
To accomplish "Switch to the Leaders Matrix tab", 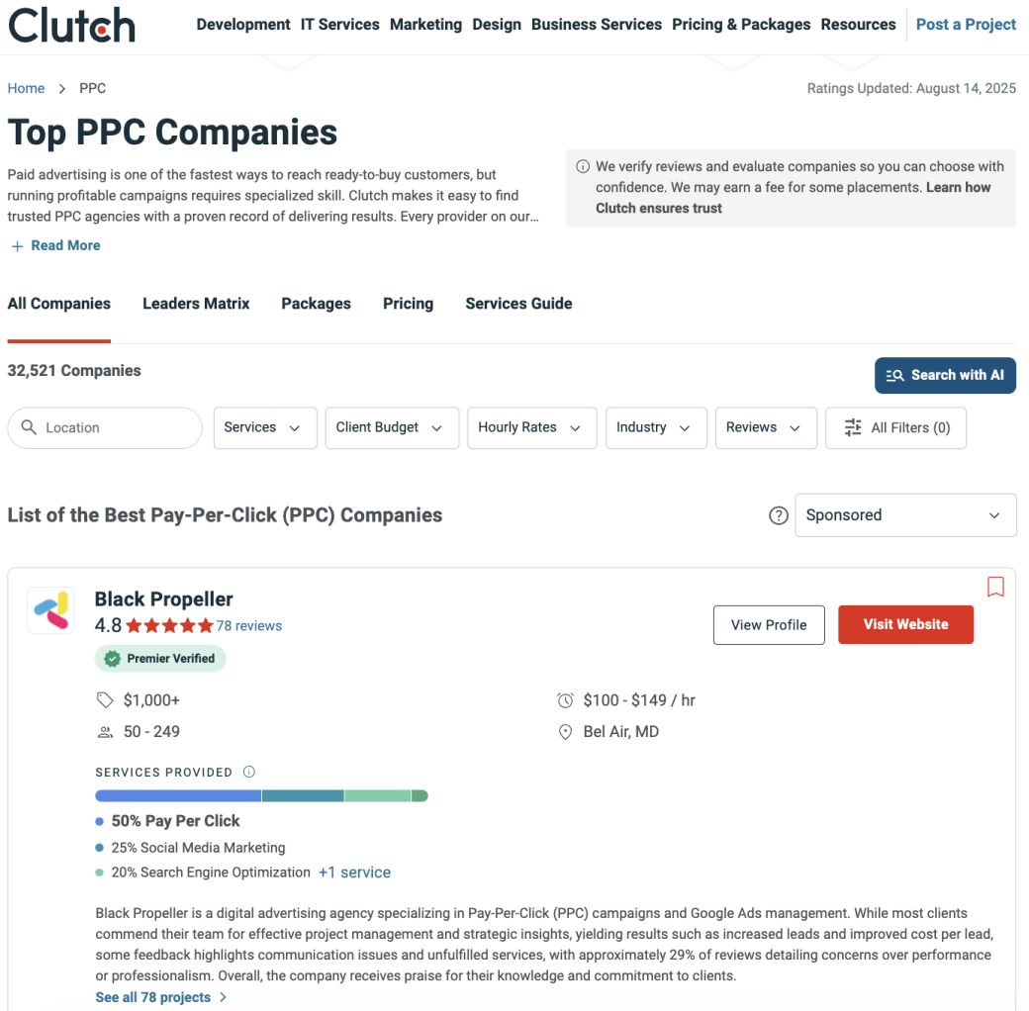I will pos(196,304).
